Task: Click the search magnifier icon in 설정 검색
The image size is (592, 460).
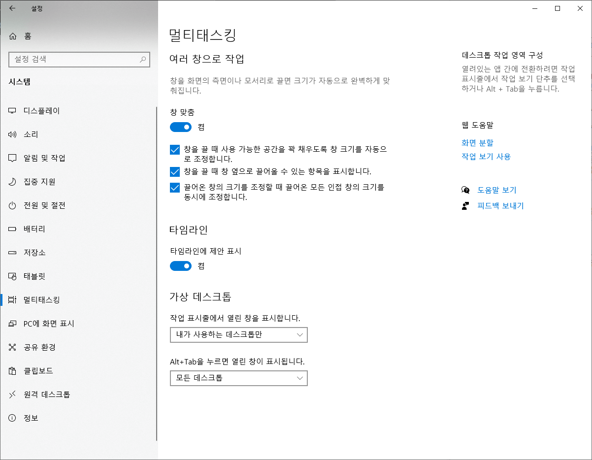Action: [x=143, y=59]
